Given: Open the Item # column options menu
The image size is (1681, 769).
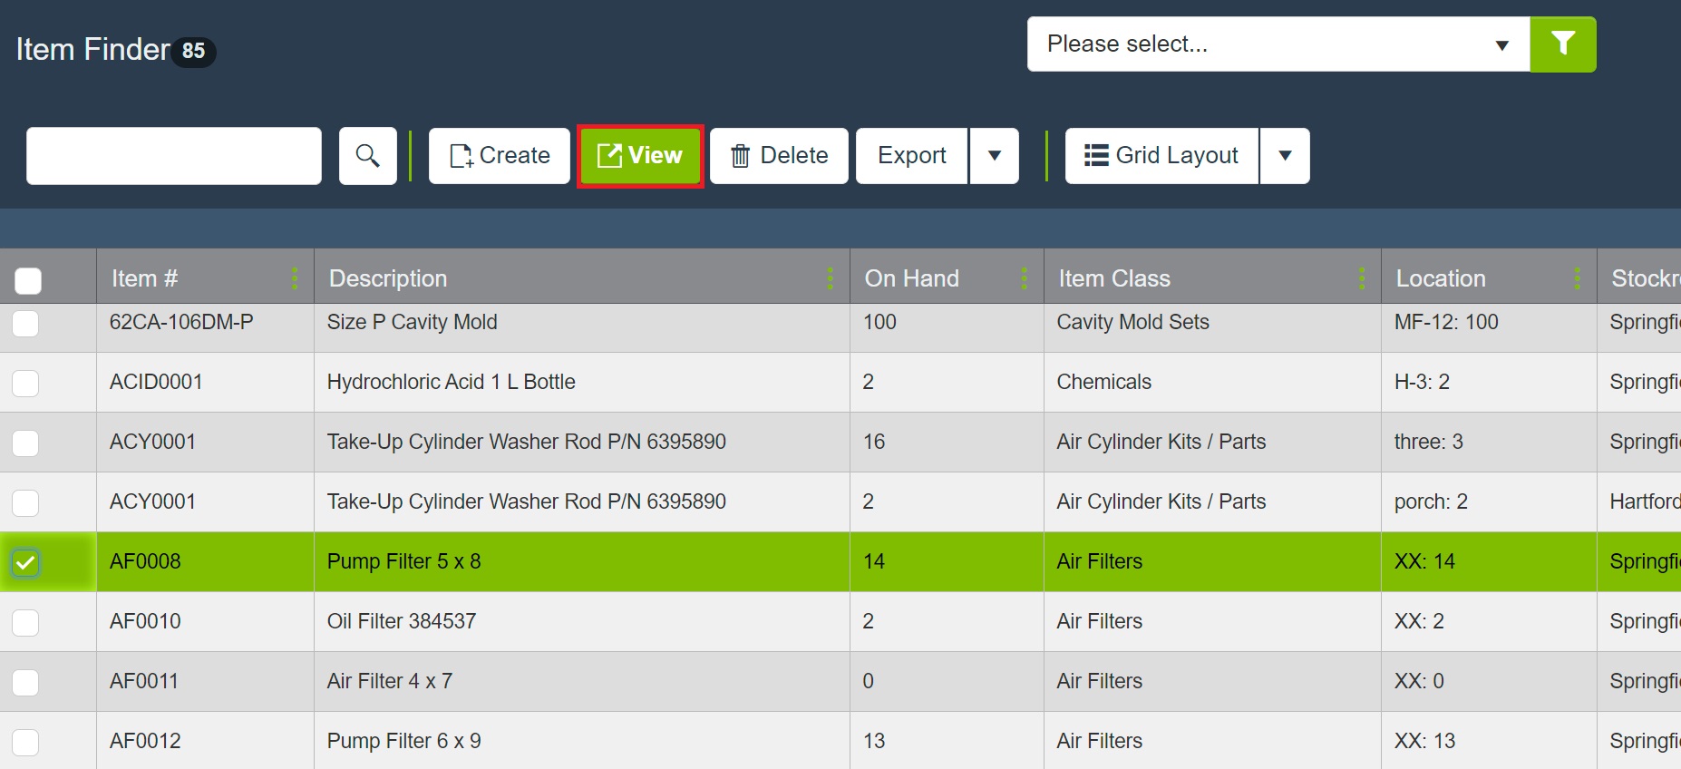Looking at the screenshot, I should pos(295,278).
